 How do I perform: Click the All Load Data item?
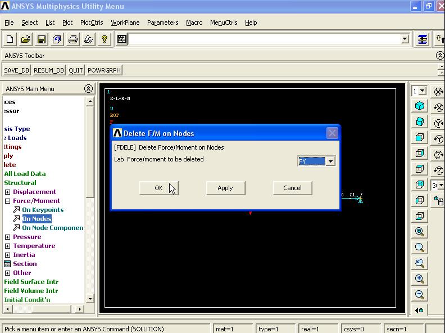[x=25, y=174]
